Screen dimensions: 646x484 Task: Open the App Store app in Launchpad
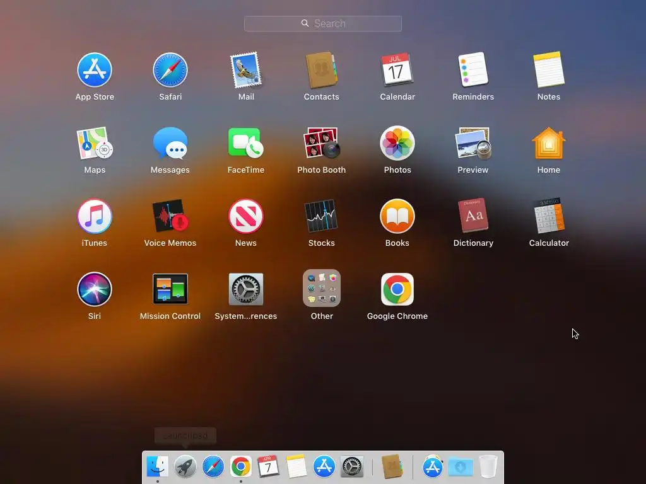point(95,70)
